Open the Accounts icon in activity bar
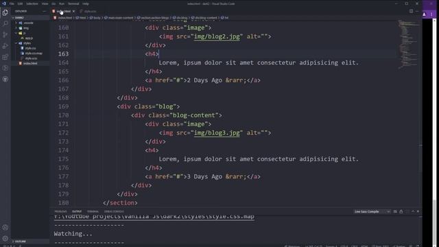This screenshot has height=247, width=439. click(x=5, y=227)
